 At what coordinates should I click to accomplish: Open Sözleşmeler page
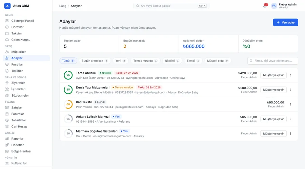click(x=26, y=95)
